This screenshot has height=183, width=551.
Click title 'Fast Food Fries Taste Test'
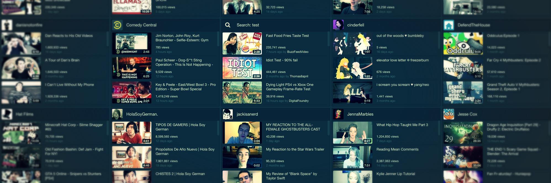pos(287,36)
